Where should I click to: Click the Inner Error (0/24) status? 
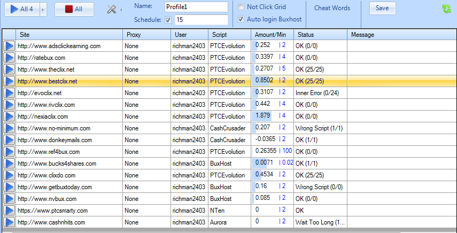coord(320,93)
